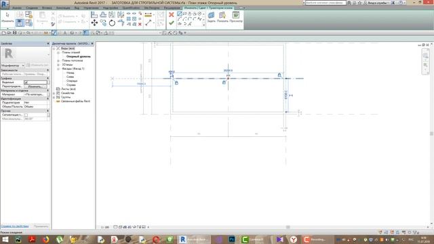Select the Line draw tool

coord(179,14)
